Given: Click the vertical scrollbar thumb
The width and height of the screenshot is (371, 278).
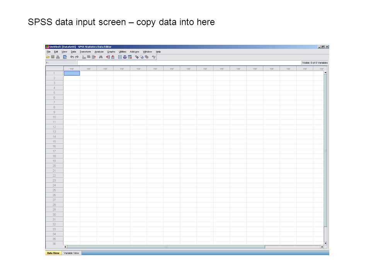Looking at the screenshot, I should click(325, 150).
